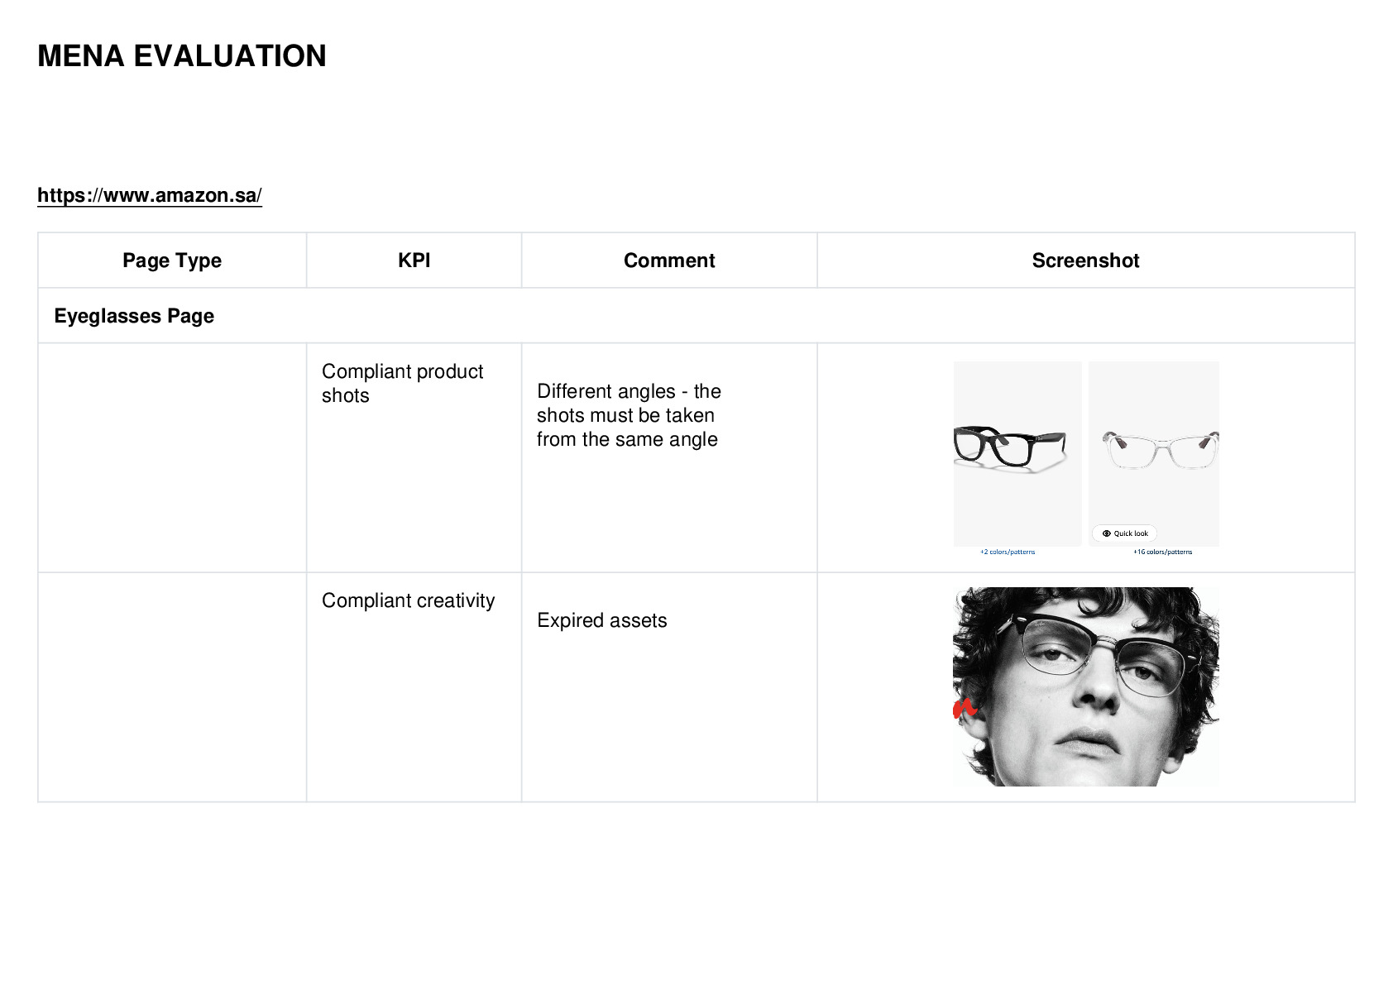Click the Different angles comment text

click(x=629, y=415)
